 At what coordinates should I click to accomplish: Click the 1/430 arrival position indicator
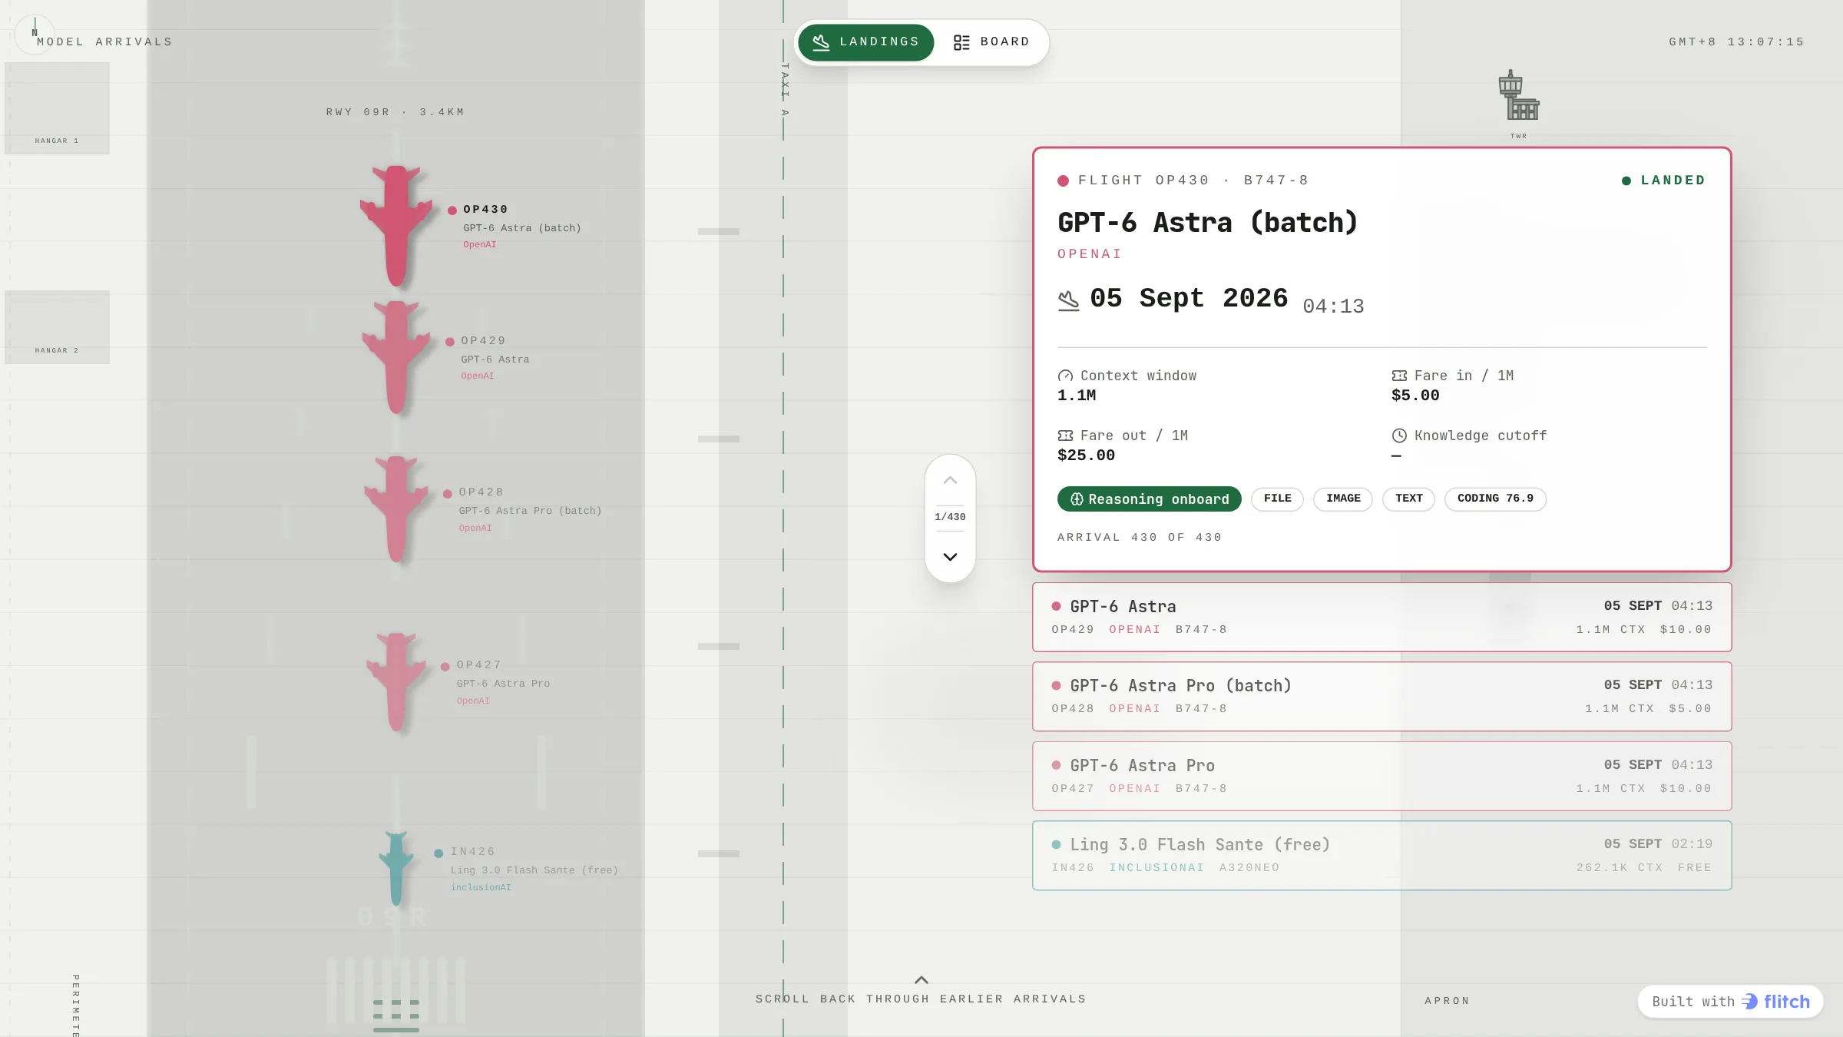click(950, 517)
